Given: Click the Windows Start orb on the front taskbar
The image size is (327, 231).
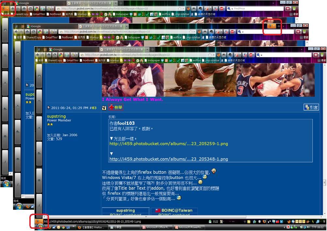Looking at the screenshot, I should (x=40, y=227).
